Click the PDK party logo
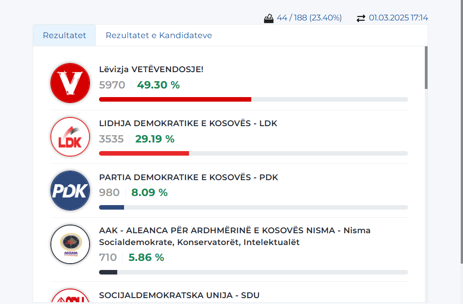Image resolution: width=463 pixels, height=304 pixels. click(70, 191)
